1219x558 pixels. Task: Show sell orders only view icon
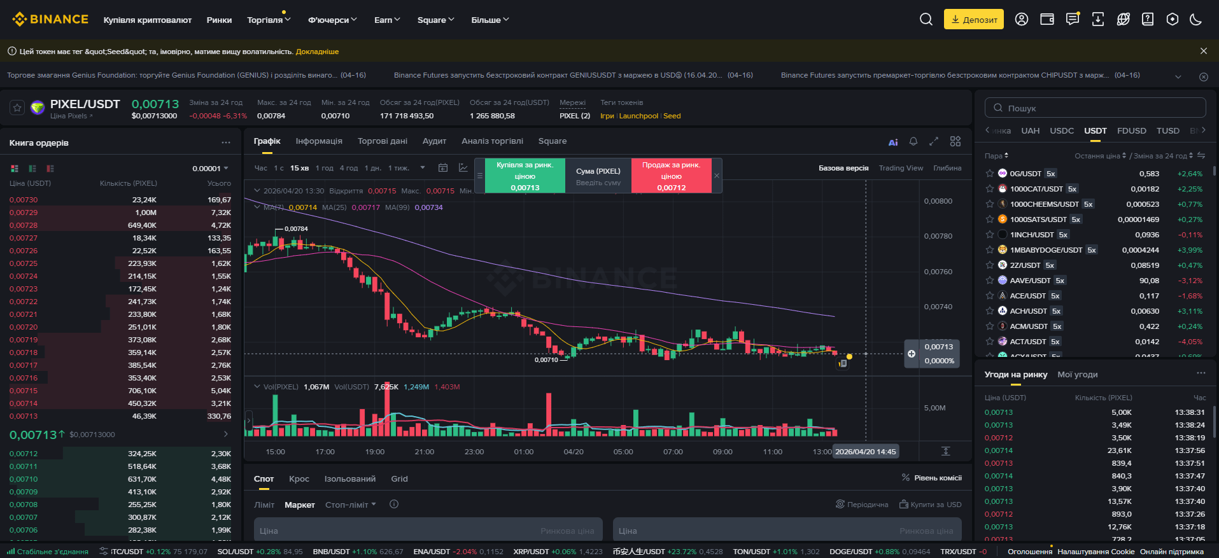[50, 169]
